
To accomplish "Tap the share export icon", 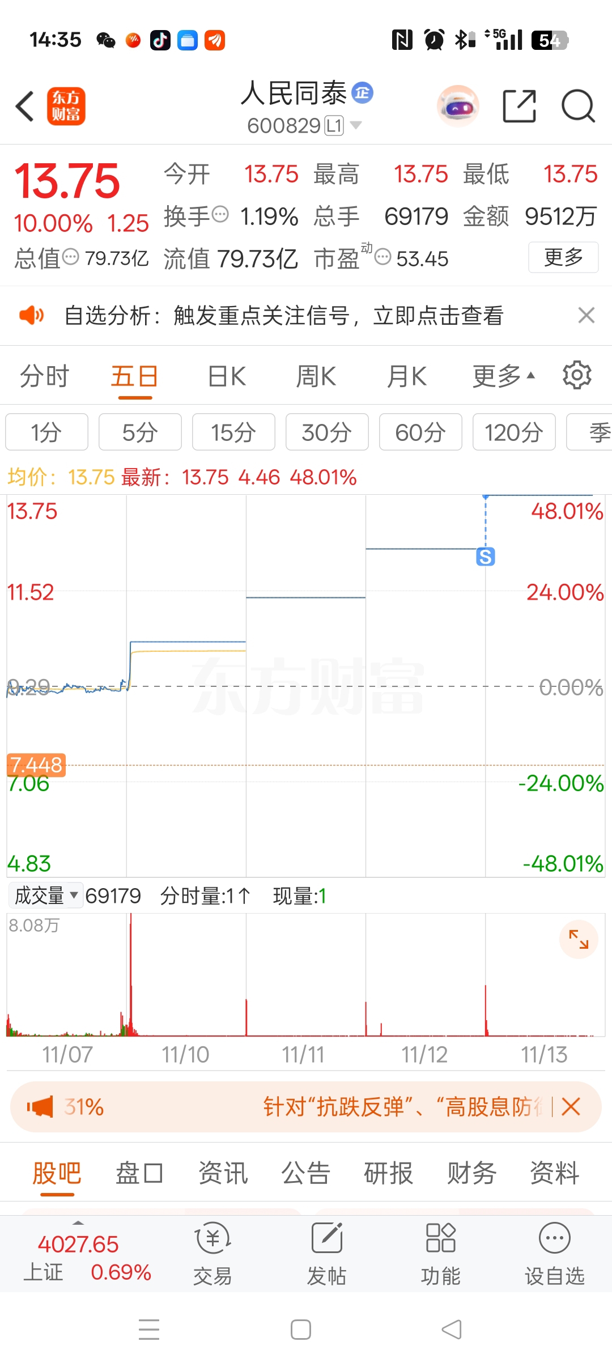I will click(520, 106).
